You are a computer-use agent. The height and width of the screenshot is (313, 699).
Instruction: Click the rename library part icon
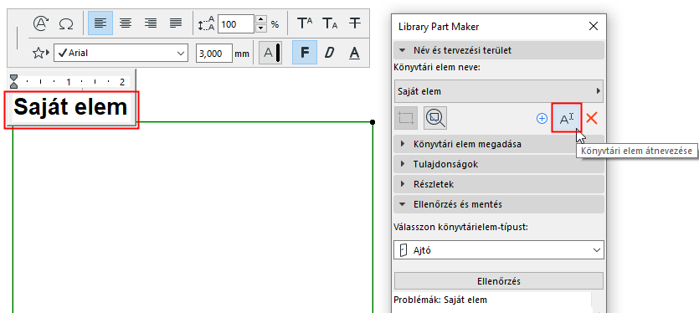[567, 118]
